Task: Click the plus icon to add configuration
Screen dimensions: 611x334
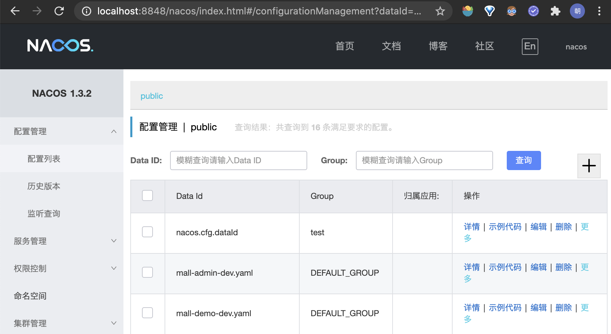Action: [589, 166]
